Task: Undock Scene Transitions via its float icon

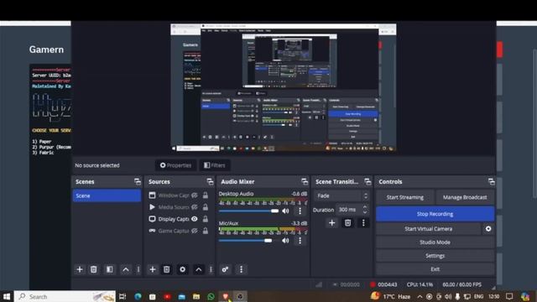Action: [x=368, y=182]
